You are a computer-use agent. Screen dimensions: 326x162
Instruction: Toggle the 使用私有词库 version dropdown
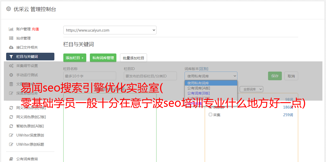(x=211, y=76)
